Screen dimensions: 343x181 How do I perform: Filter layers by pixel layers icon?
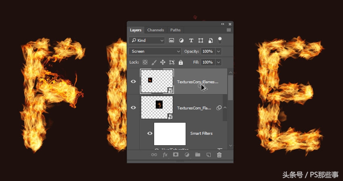(x=171, y=40)
